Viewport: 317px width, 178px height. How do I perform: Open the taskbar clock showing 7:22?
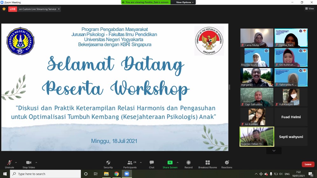(x=299, y=174)
